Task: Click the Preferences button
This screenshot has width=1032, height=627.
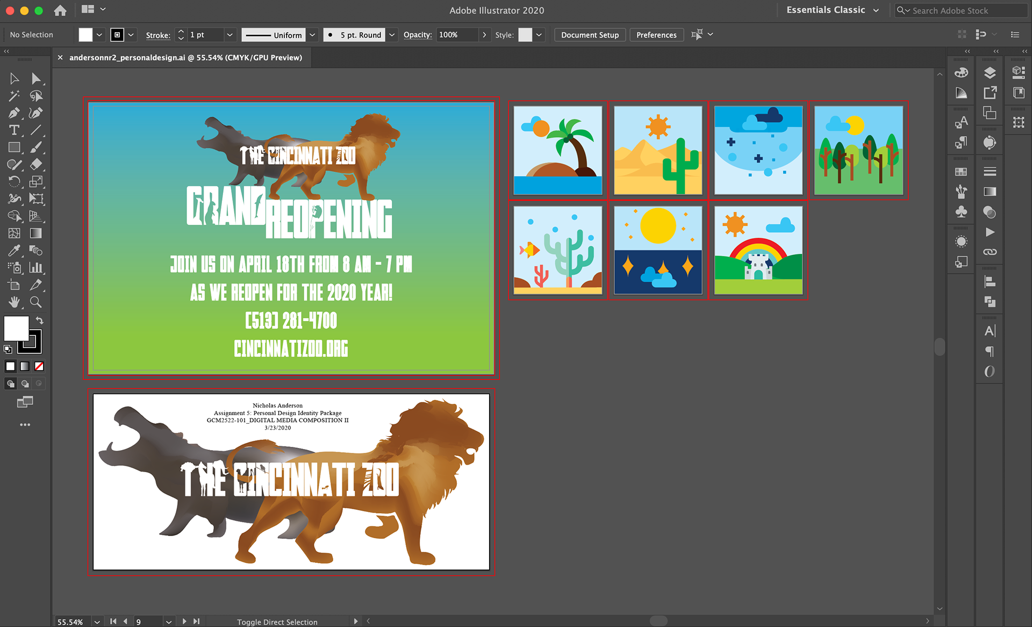Action: point(656,35)
